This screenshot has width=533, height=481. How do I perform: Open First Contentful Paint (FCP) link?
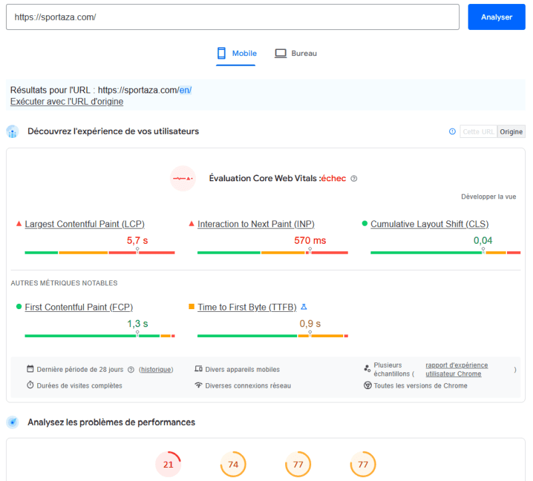[x=79, y=307]
